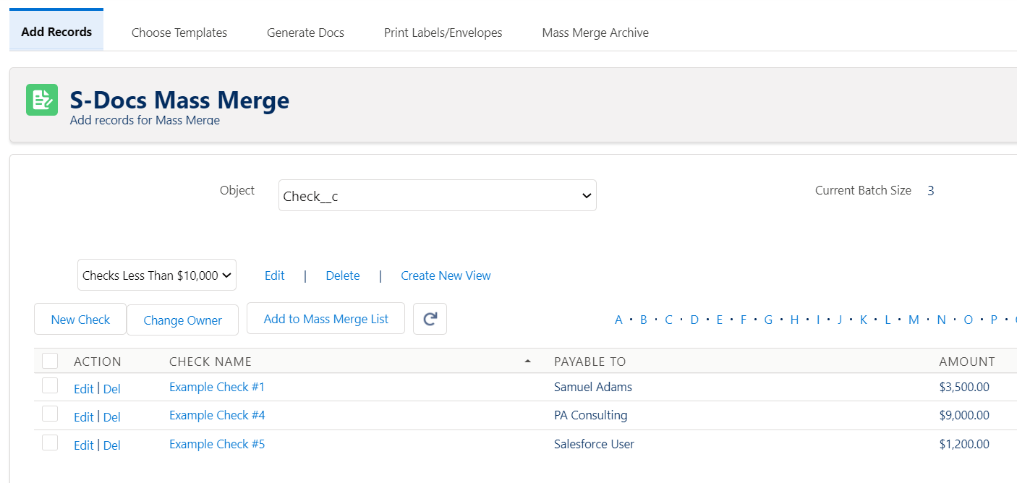
Task: Filter list by letter O
Action: click(x=968, y=320)
